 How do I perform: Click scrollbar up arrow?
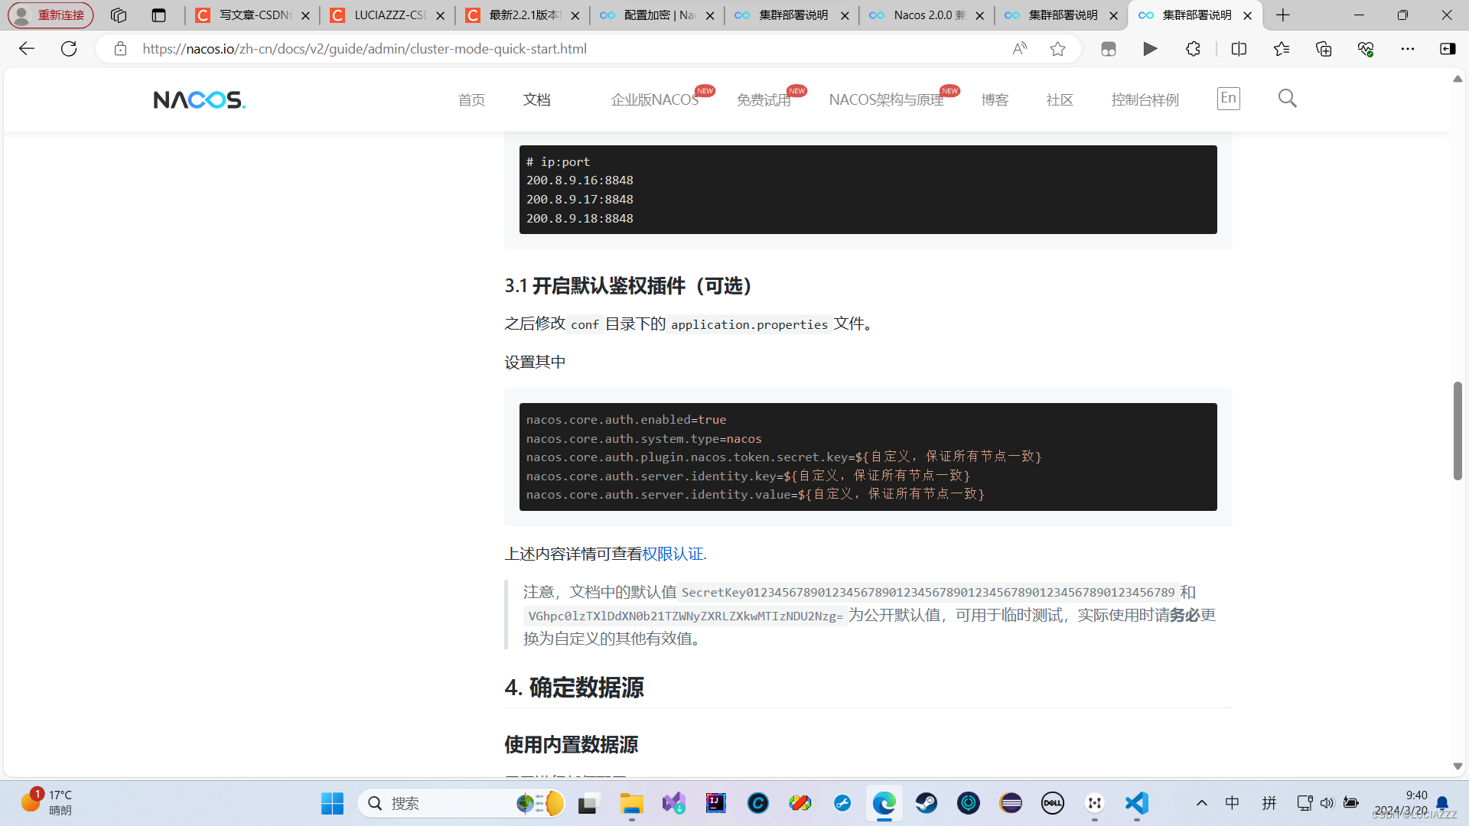point(1458,79)
